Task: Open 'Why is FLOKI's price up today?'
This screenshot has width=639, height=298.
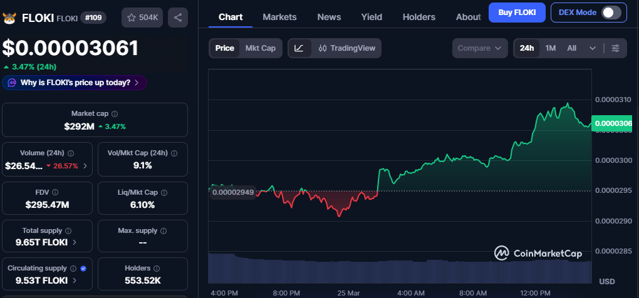Action: click(x=74, y=83)
